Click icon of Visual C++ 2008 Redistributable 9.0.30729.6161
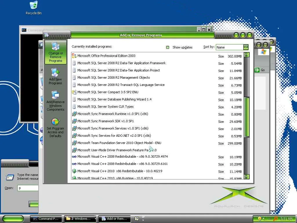This screenshot has width=297, height=223. click(74, 164)
